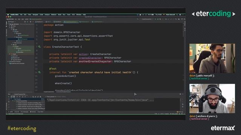Toggle show ignored tests in Run panel
Screen dimensions: 241x135
click(x=14, y=97)
